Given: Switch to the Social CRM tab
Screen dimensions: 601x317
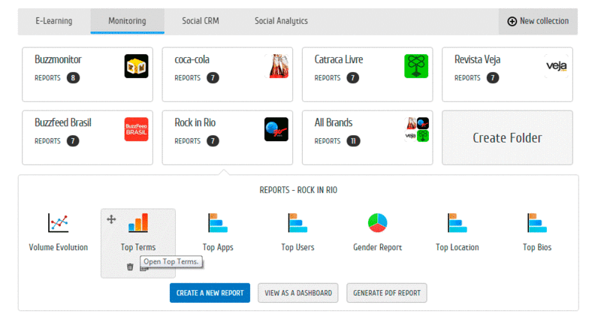Looking at the screenshot, I should (x=201, y=21).
